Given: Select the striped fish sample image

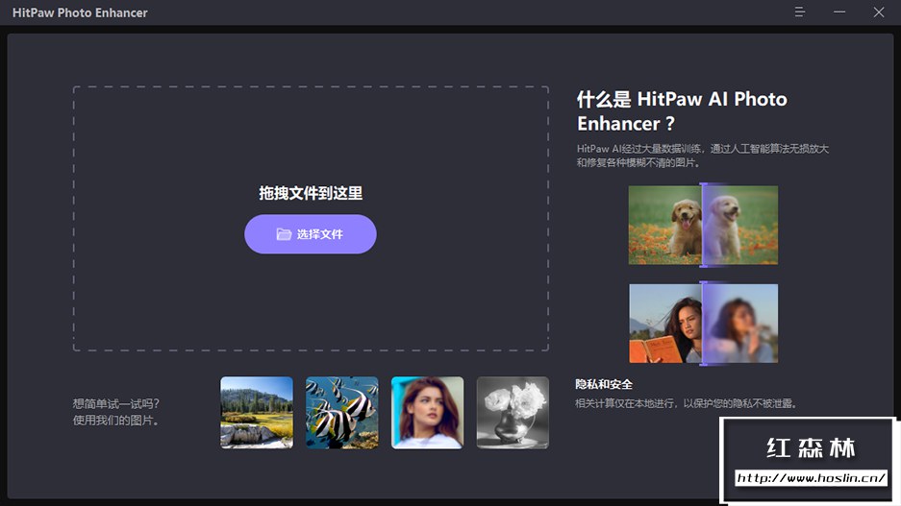Looking at the screenshot, I should click(x=342, y=413).
